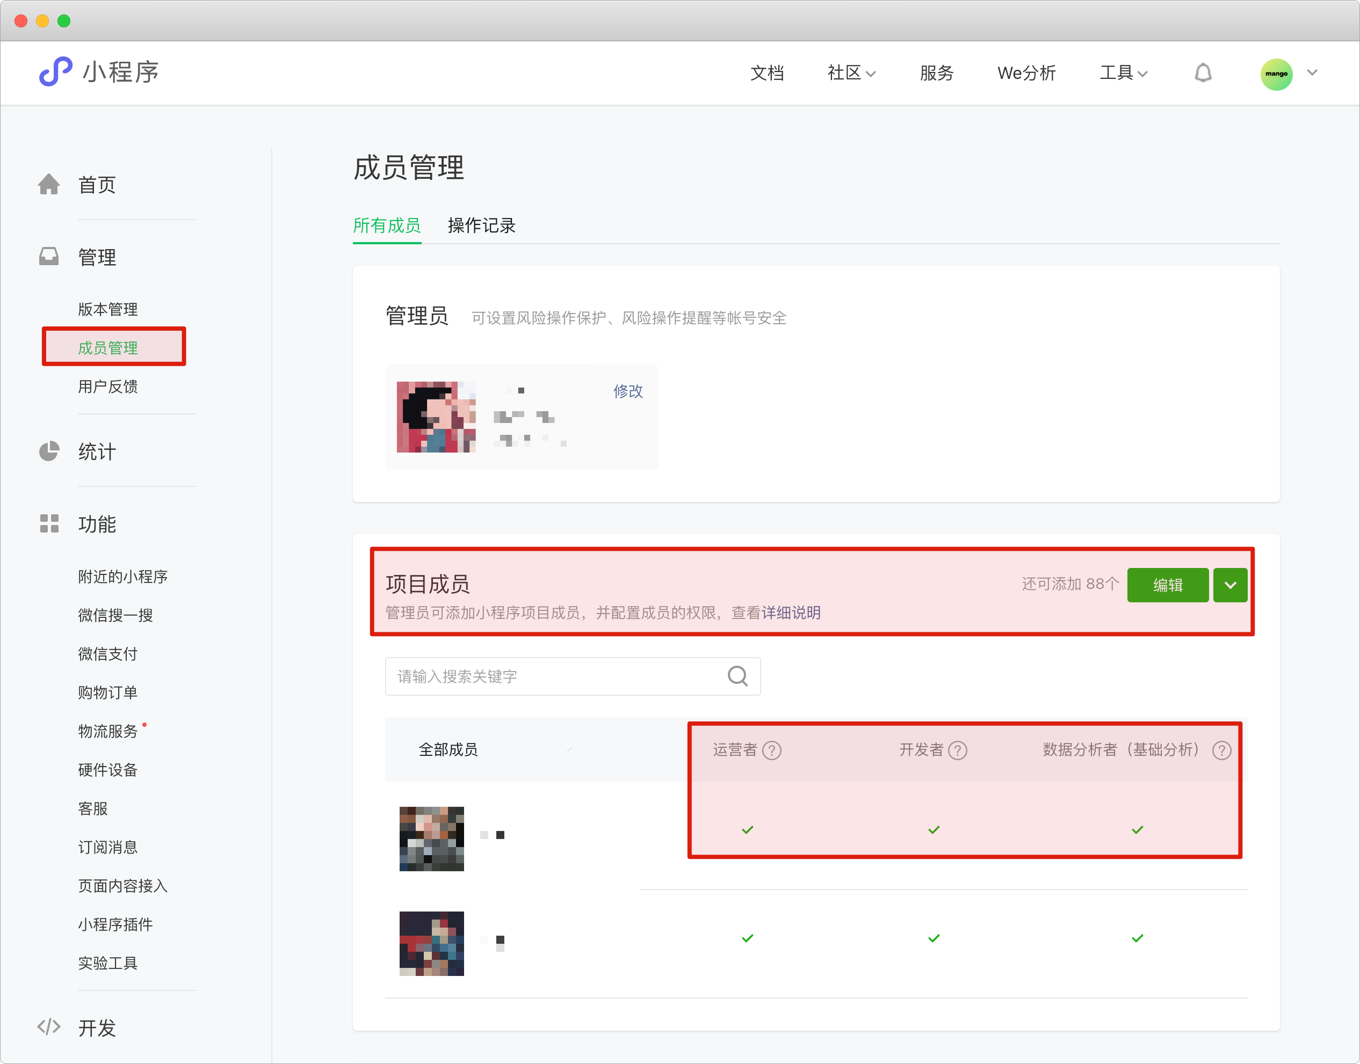Click the mango account avatar

[1276, 74]
